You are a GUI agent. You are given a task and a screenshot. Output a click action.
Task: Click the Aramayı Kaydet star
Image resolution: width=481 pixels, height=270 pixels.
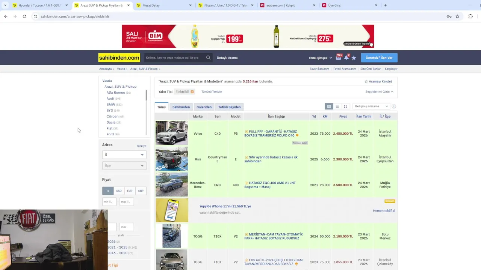(366, 81)
